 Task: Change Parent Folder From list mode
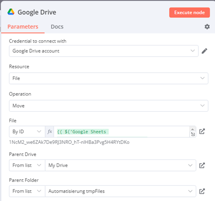click(x=27, y=191)
